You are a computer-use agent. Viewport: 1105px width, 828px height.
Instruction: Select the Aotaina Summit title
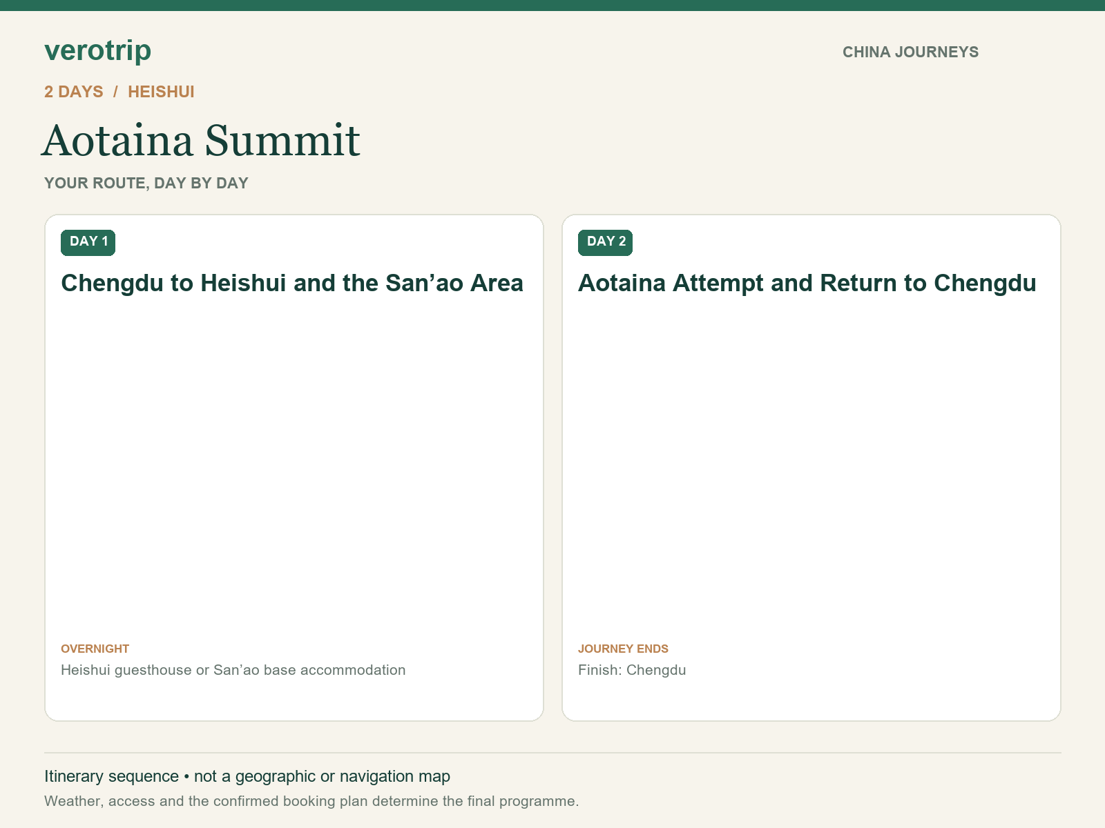tap(201, 141)
